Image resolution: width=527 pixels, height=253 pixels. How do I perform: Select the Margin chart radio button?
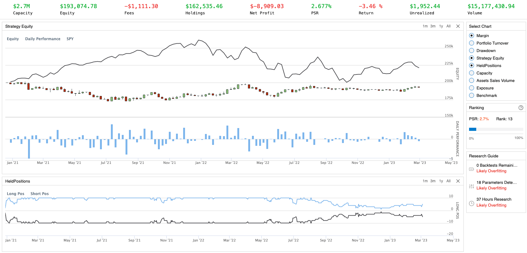pos(472,36)
